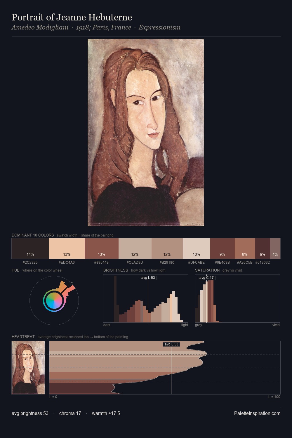
Task: Click the Expressionism style label
Action: pos(159,27)
